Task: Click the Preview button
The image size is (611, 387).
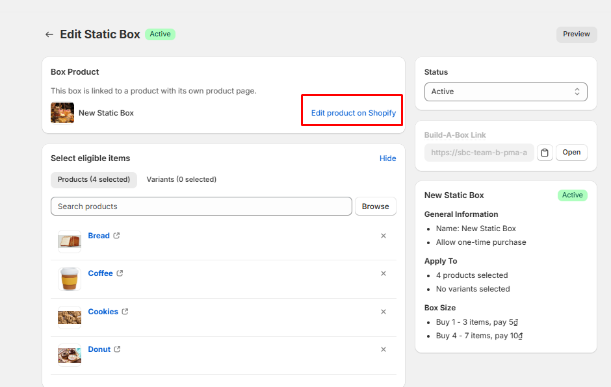Action: 576,34
